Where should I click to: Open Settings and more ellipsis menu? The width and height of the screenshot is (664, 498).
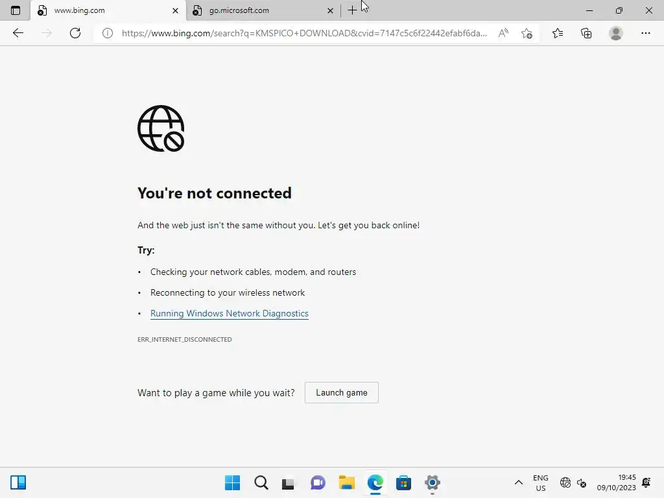coord(645,33)
